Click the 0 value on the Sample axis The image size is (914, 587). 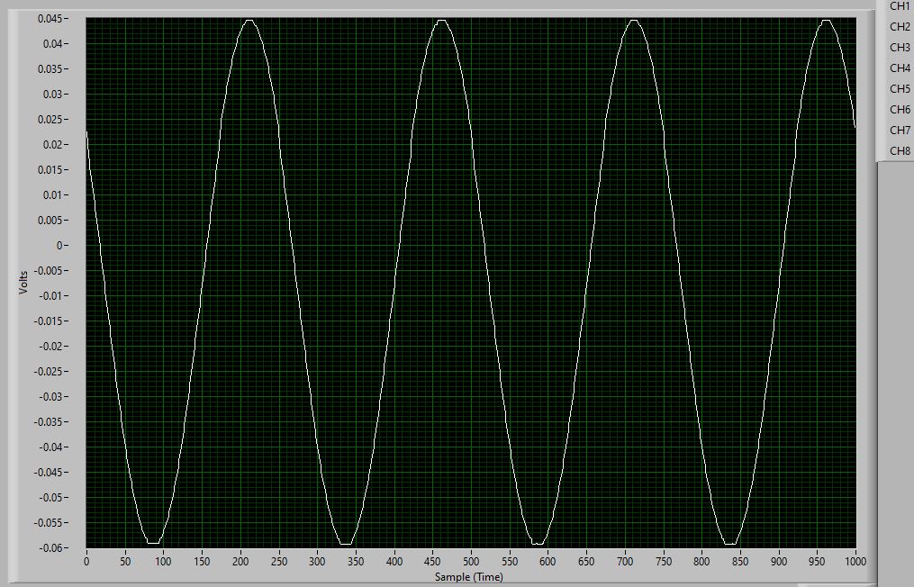pyautogui.click(x=86, y=562)
